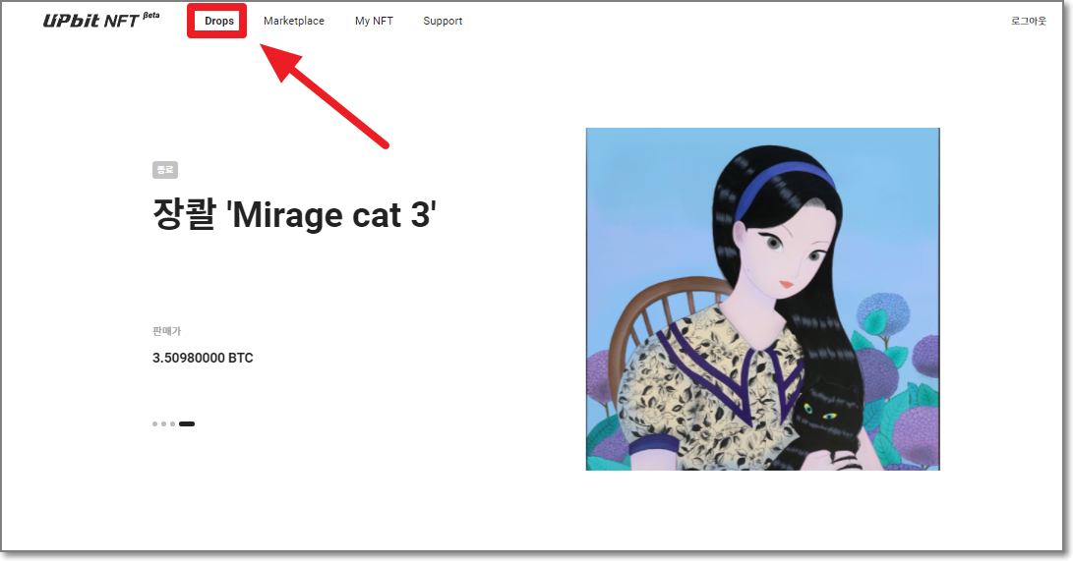Screen dimensions: 1073x561
Task: Open the Drops menu tab
Action: click(219, 22)
